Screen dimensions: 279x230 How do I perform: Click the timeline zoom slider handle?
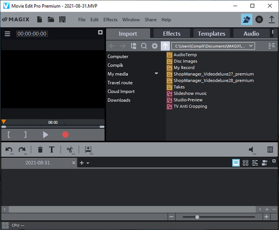pos(197,217)
